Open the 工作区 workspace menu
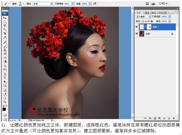 pos(163,4)
